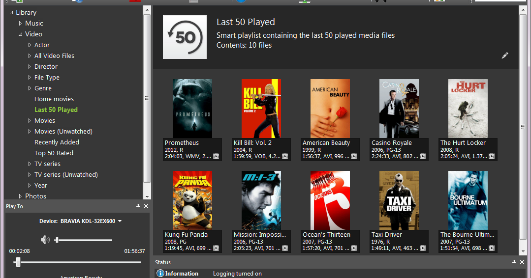Click the main view scrollbar down arrow
Screen dimensions: 531x278
click(523, 251)
